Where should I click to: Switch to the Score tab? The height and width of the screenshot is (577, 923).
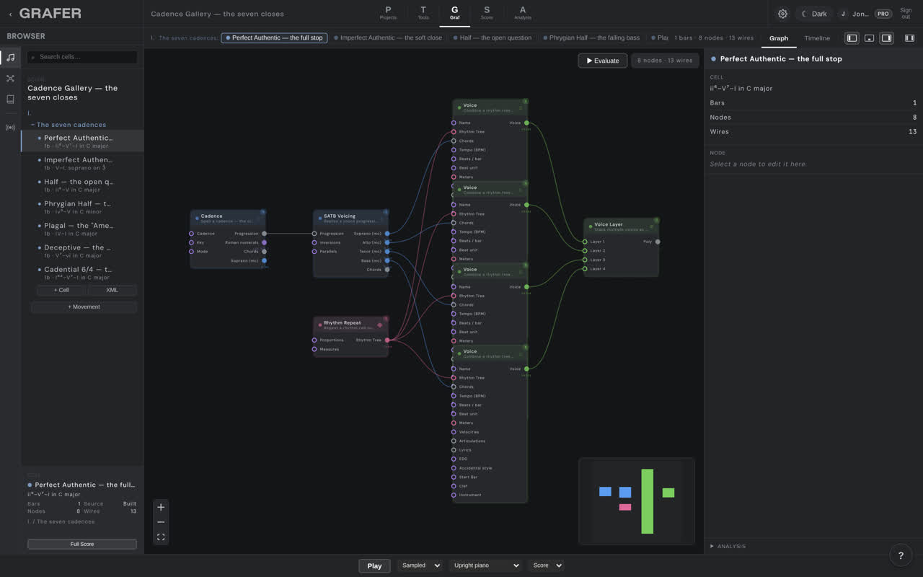487,13
